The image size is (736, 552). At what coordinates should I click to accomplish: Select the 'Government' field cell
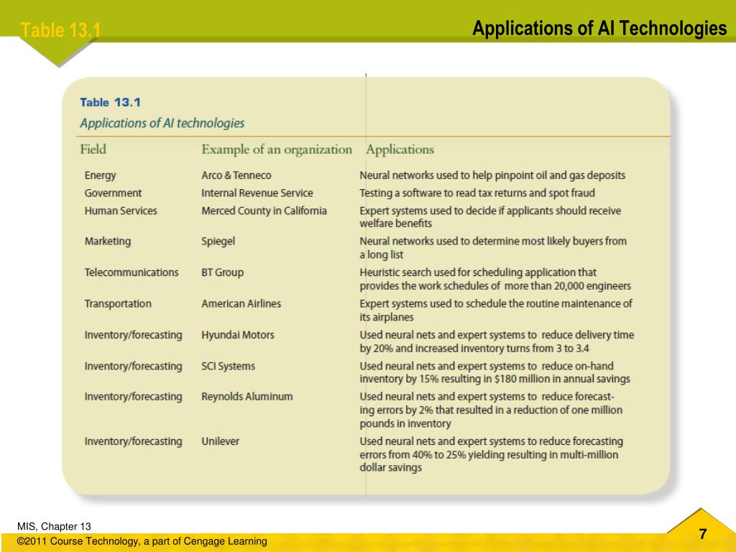click(x=113, y=193)
